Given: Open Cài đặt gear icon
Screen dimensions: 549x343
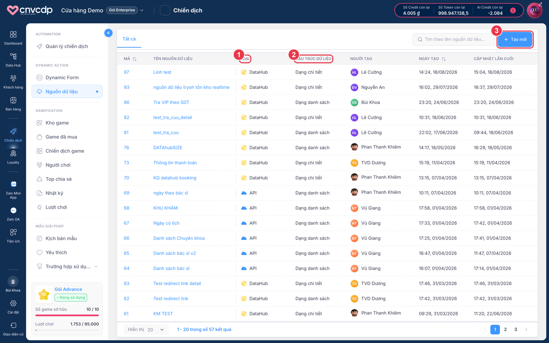Looking at the screenshot, I should 13,303.
